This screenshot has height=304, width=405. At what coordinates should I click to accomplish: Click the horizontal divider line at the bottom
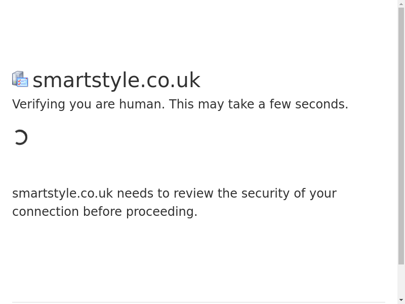(x=198, y=302)
